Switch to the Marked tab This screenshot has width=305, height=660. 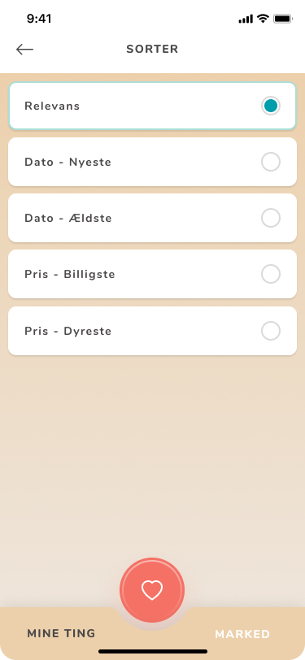(242, 634)
